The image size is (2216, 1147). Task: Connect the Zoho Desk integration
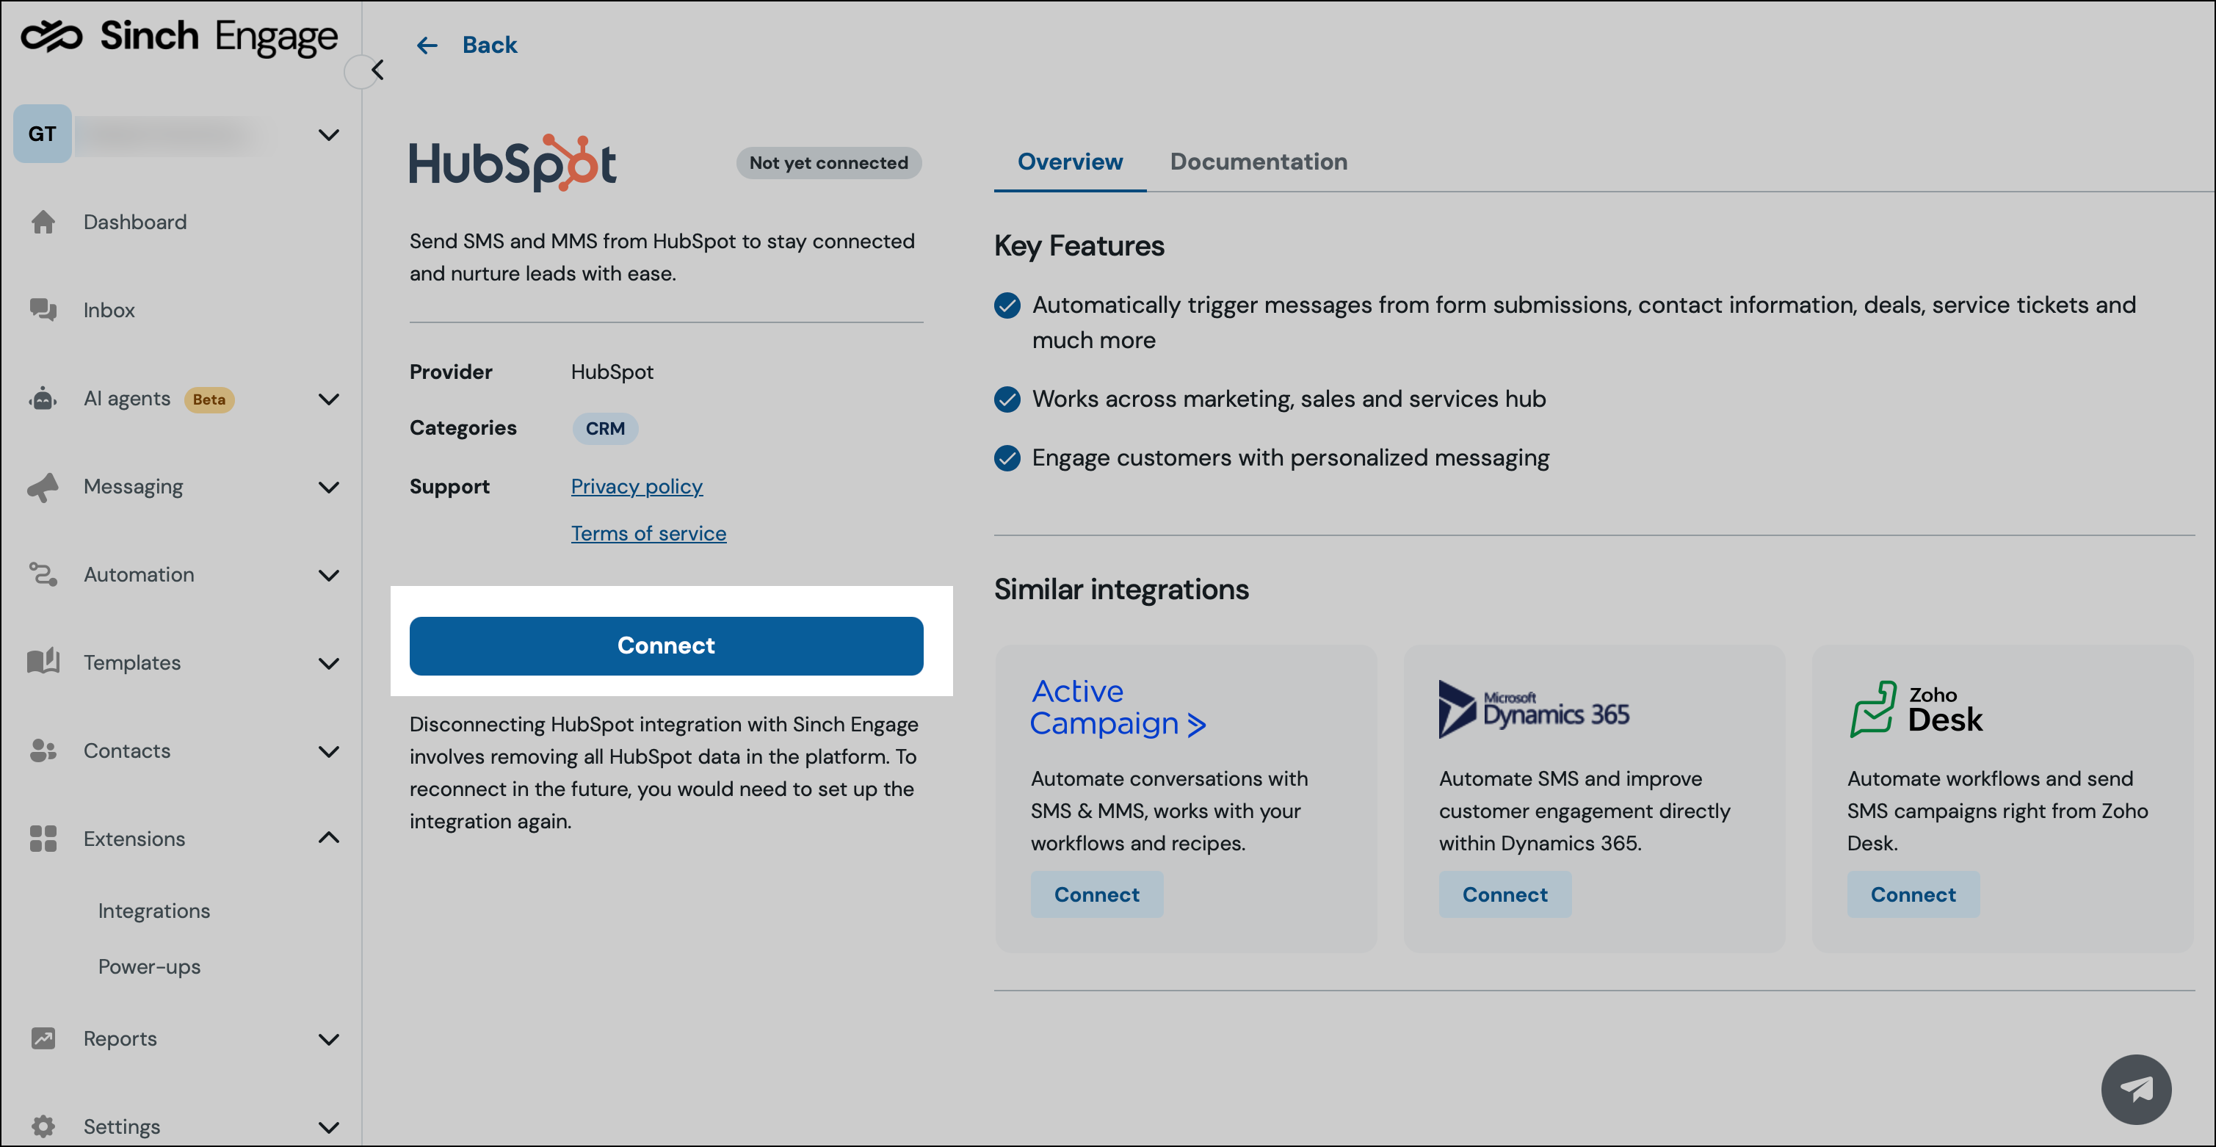pos(1913,894)
